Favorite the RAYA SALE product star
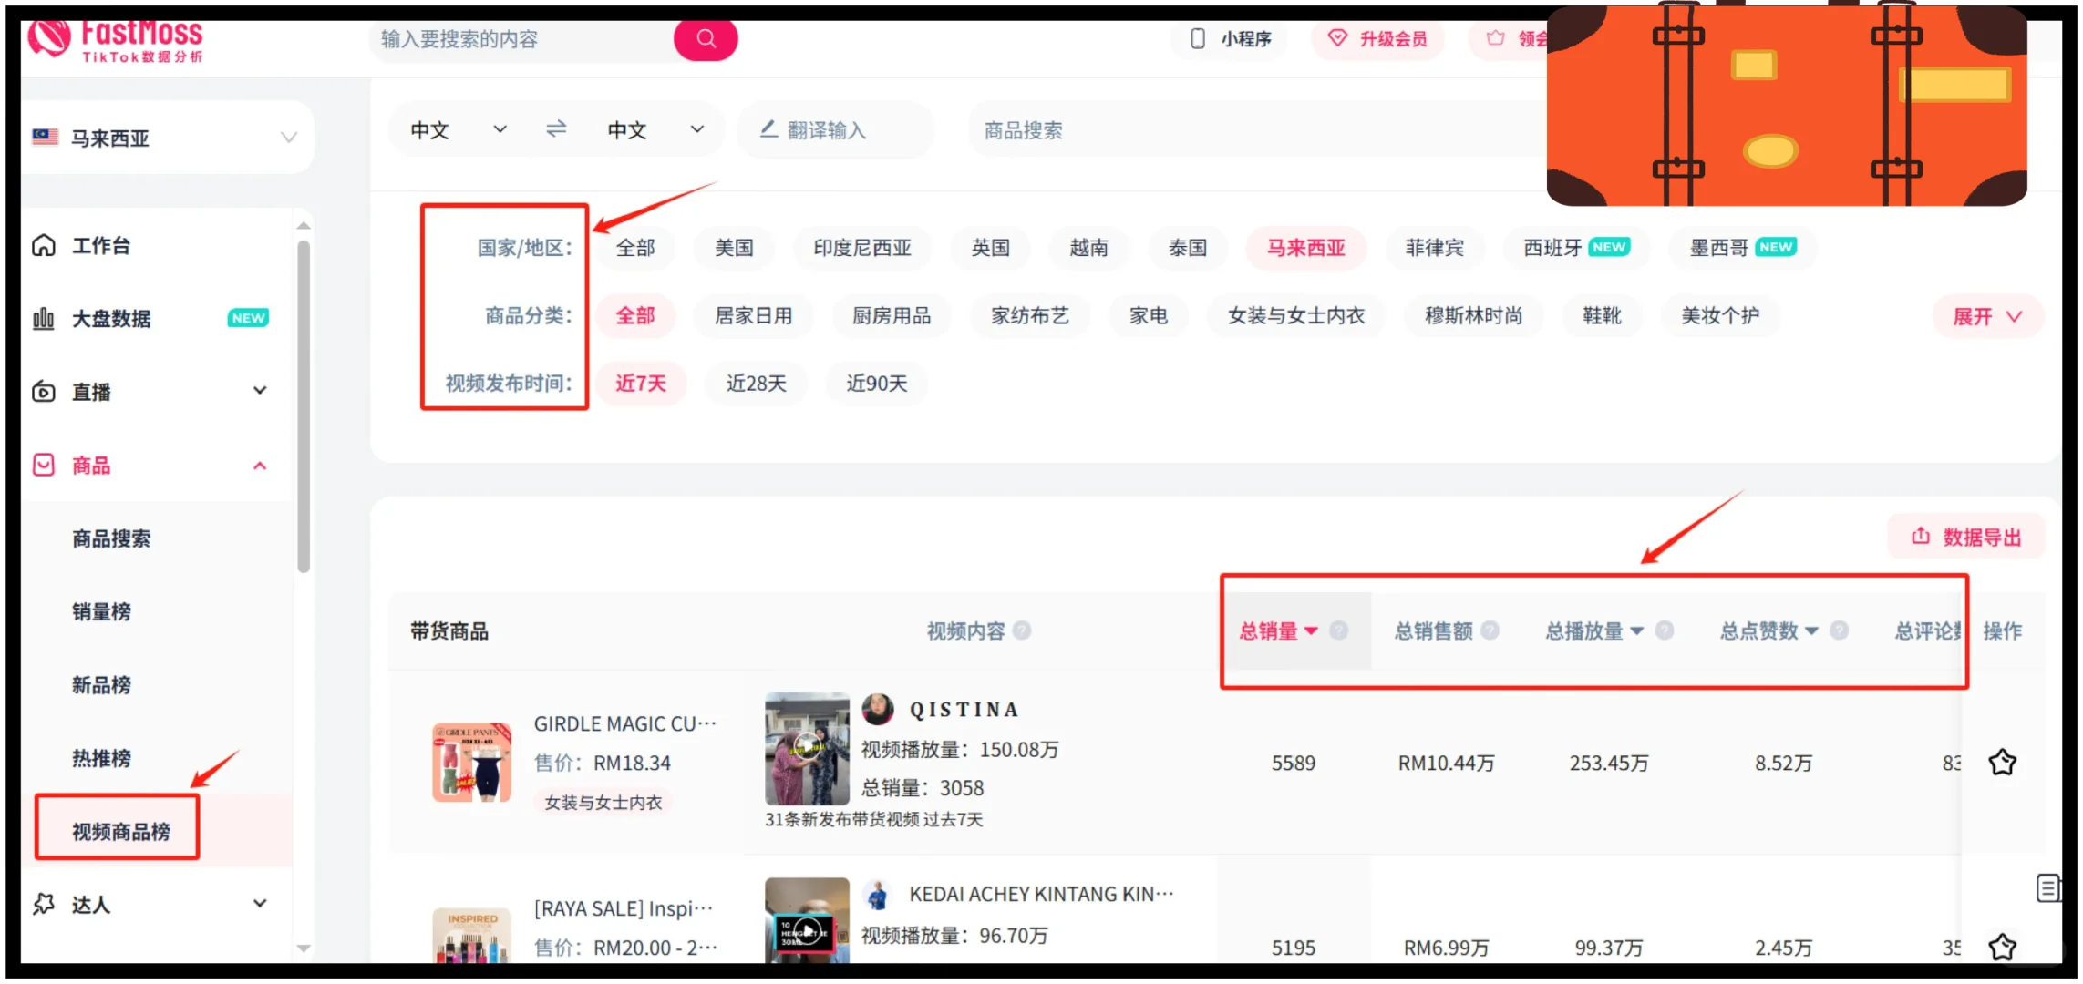 [x=2002, y=947]
